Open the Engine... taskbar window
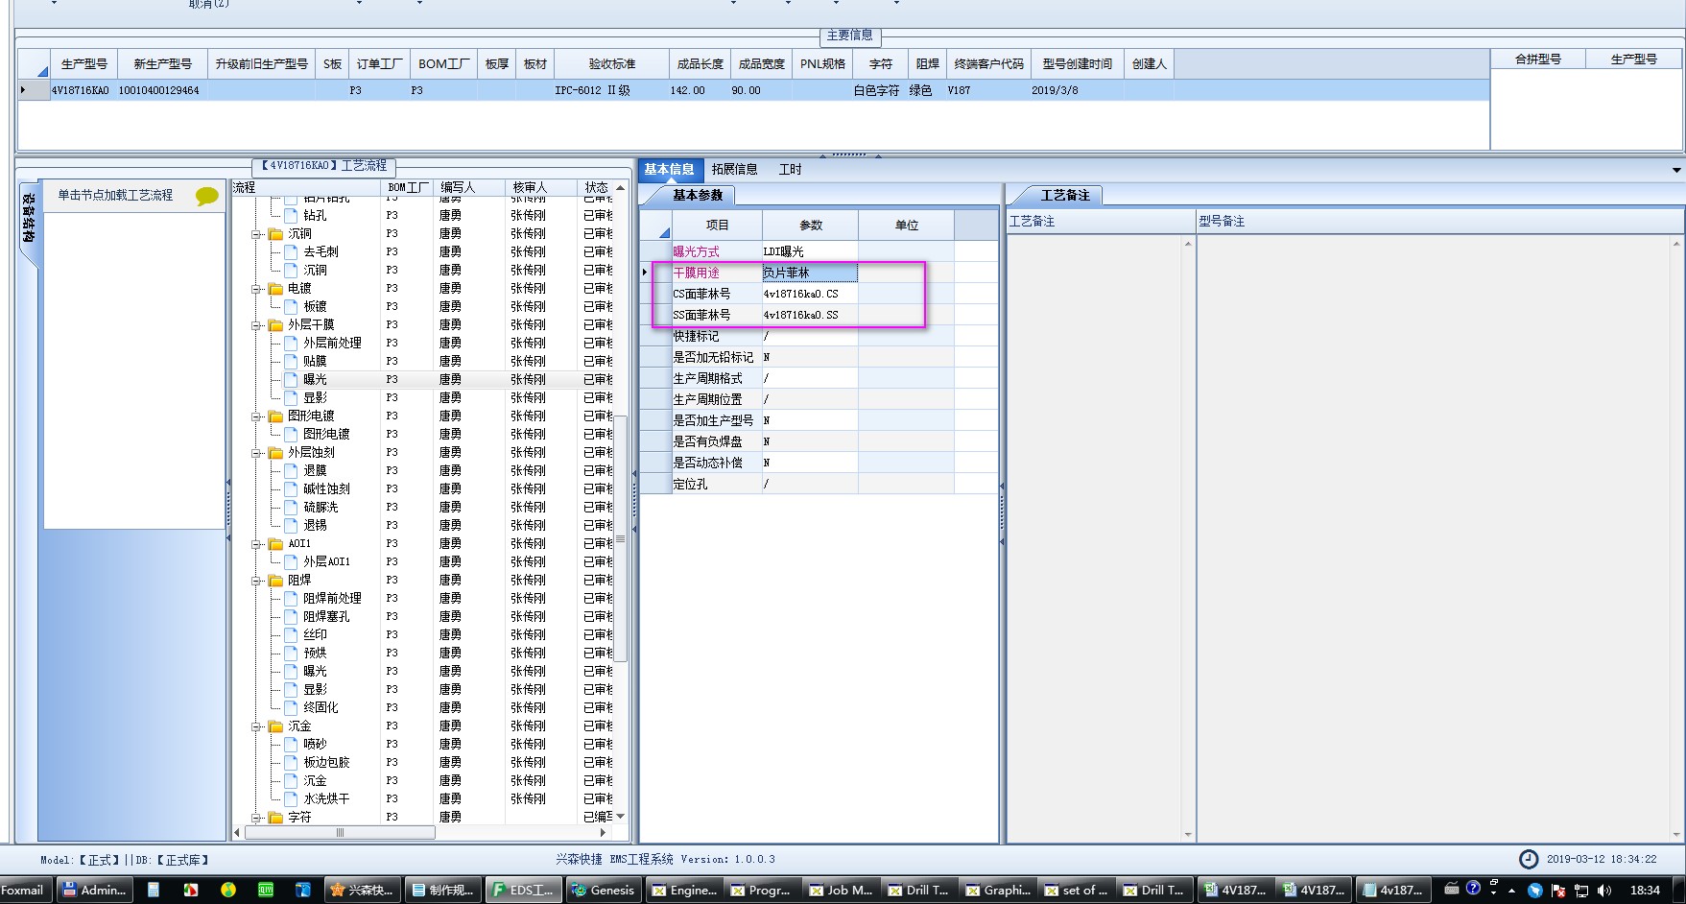 tap(684, 890)
